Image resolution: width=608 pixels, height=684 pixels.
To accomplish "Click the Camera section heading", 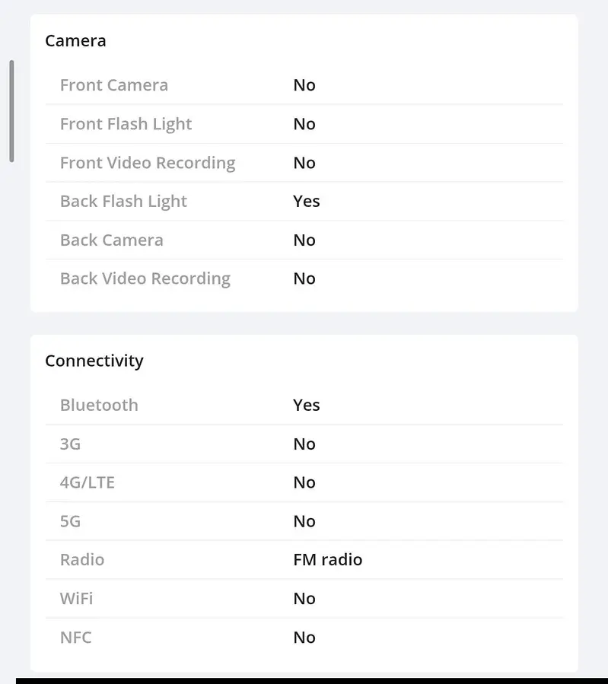I will pos(75,41).
